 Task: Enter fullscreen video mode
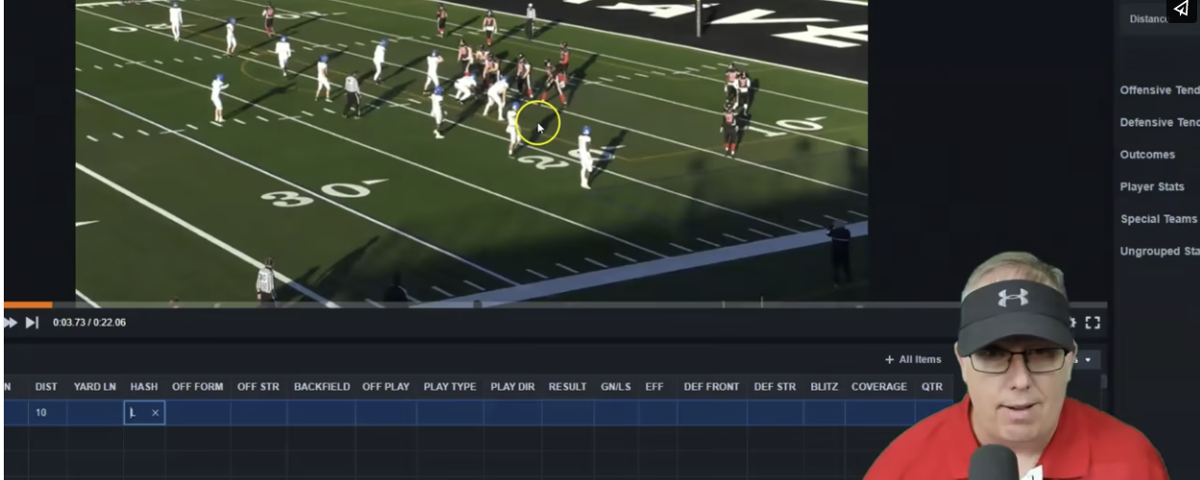1092,323
